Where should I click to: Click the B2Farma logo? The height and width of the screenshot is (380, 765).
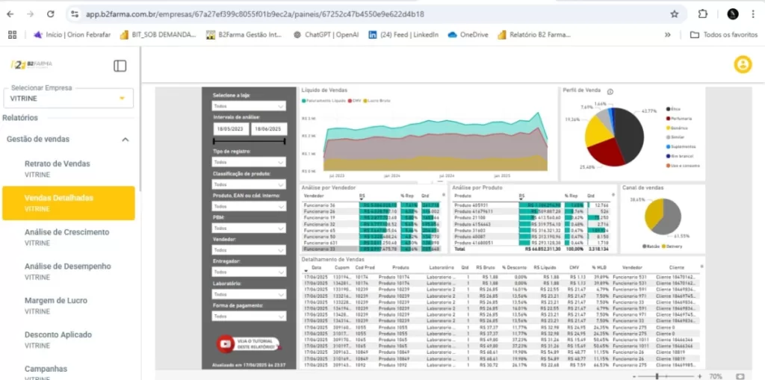pyautogui.click(x=31, y=65)
